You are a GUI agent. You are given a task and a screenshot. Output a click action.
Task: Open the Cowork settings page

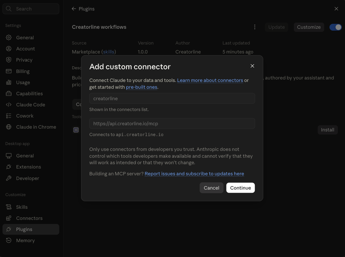coord(31,116)
